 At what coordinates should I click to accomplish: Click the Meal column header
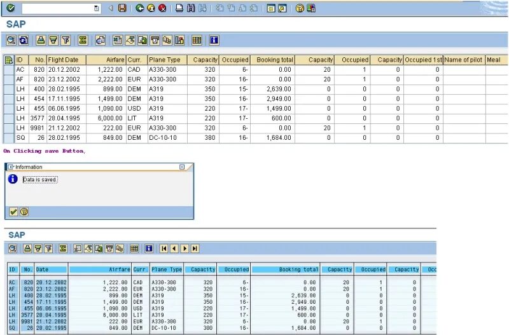(x=497, y=60)
